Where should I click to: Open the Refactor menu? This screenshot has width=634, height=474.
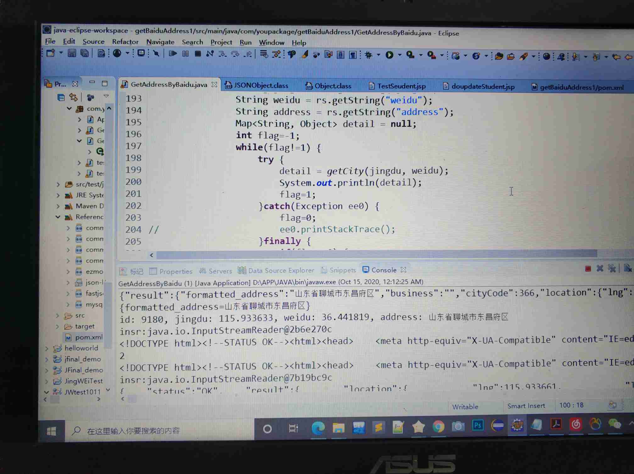[x=125, y=42]
